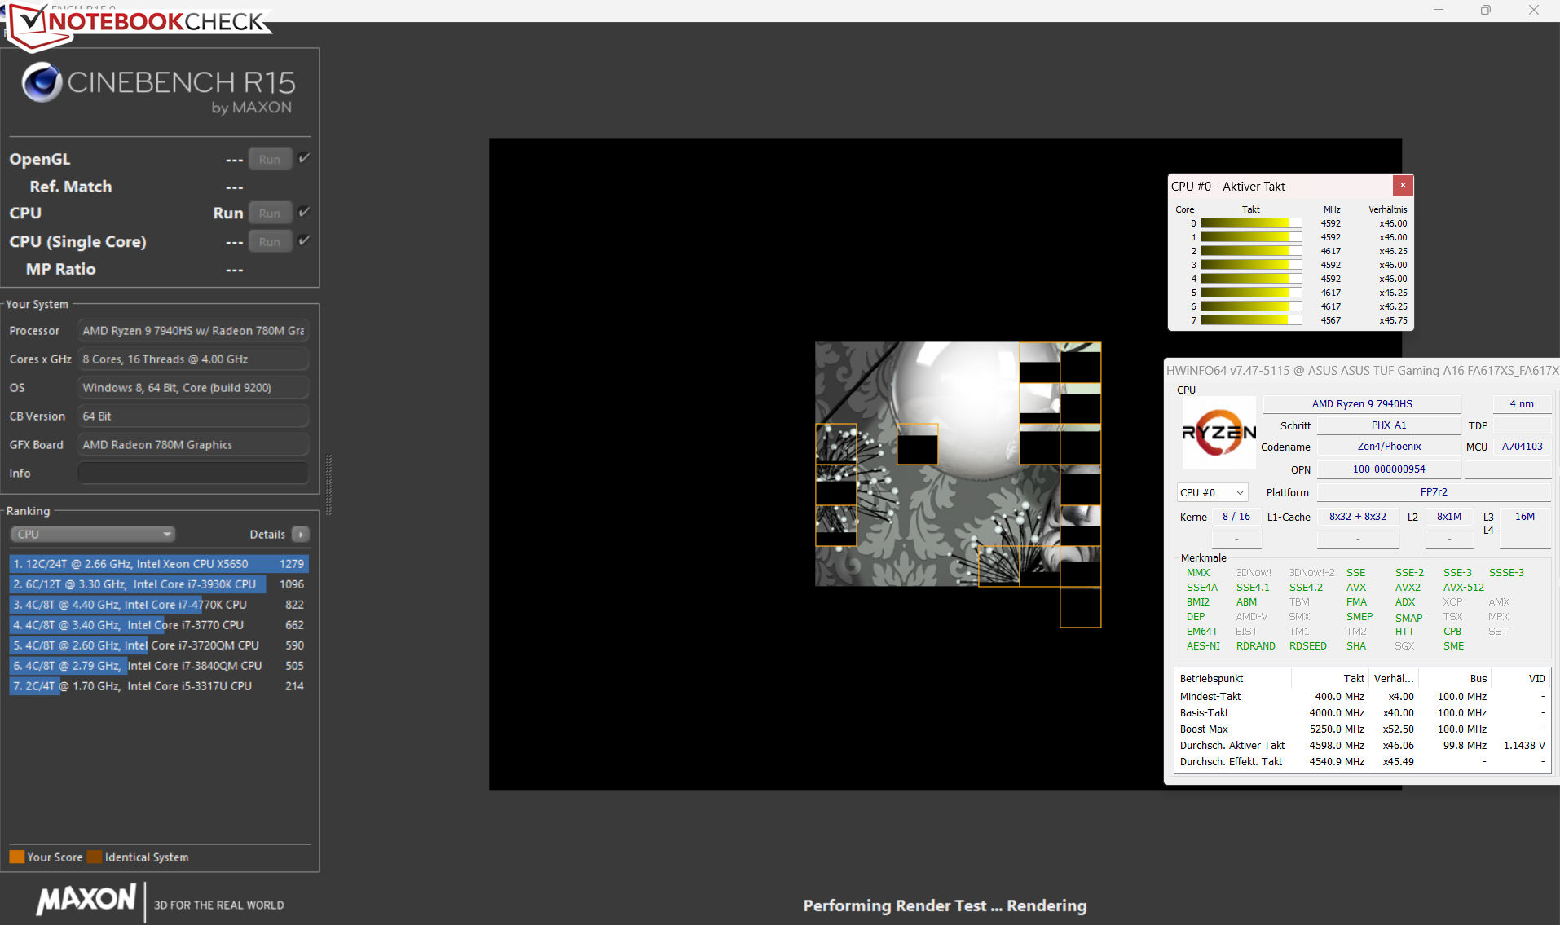Click the Schritt value PHX-A1
This screenshot has width=1560, height=925.
pyautogui.click(x=1389, y=425)
